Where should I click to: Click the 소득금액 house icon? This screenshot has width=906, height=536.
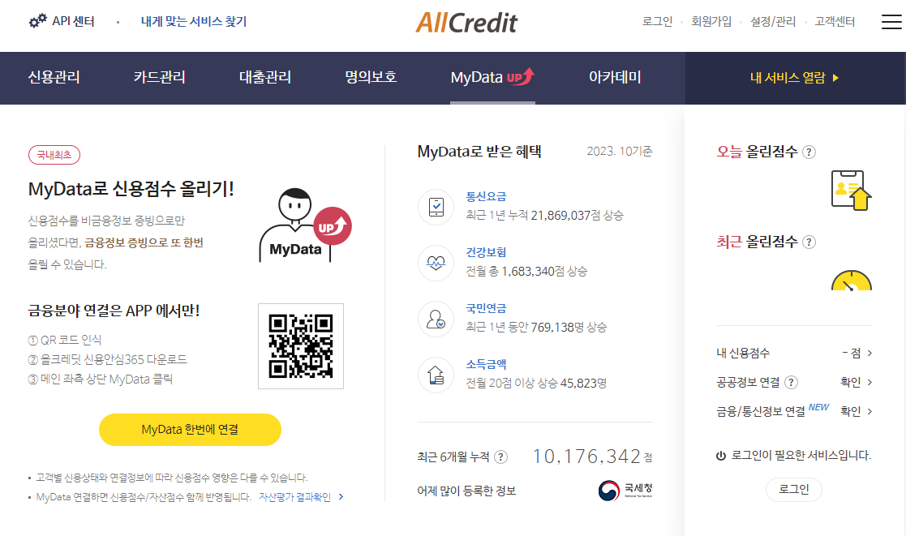click(436, 375)
